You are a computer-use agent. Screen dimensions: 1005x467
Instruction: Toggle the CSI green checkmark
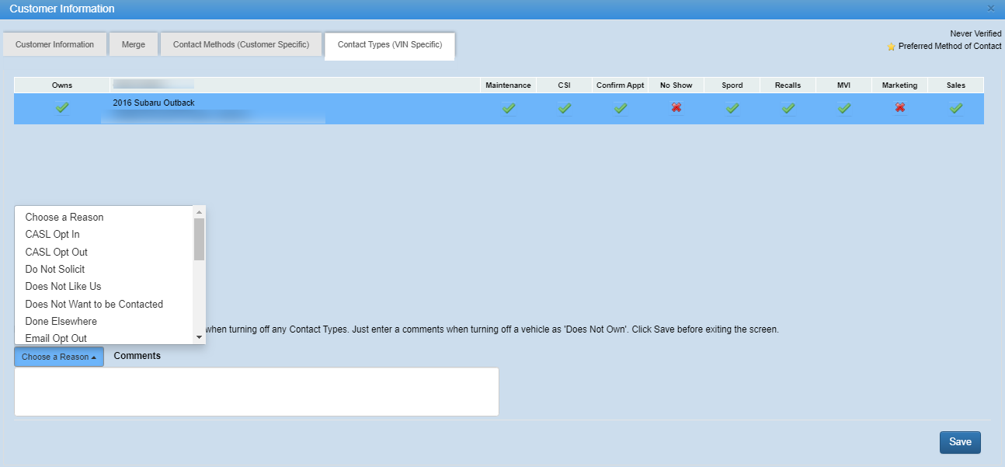pos(565,108)
